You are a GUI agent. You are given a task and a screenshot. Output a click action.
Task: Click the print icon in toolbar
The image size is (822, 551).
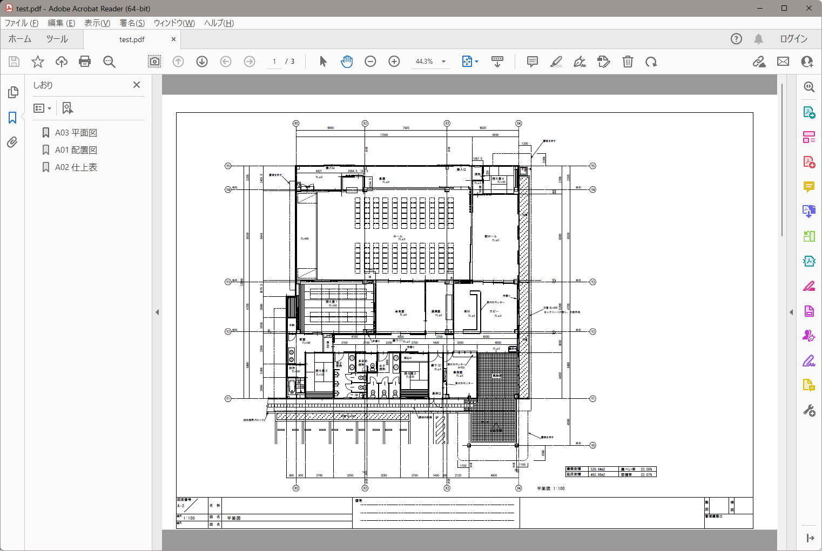[85, 62]
